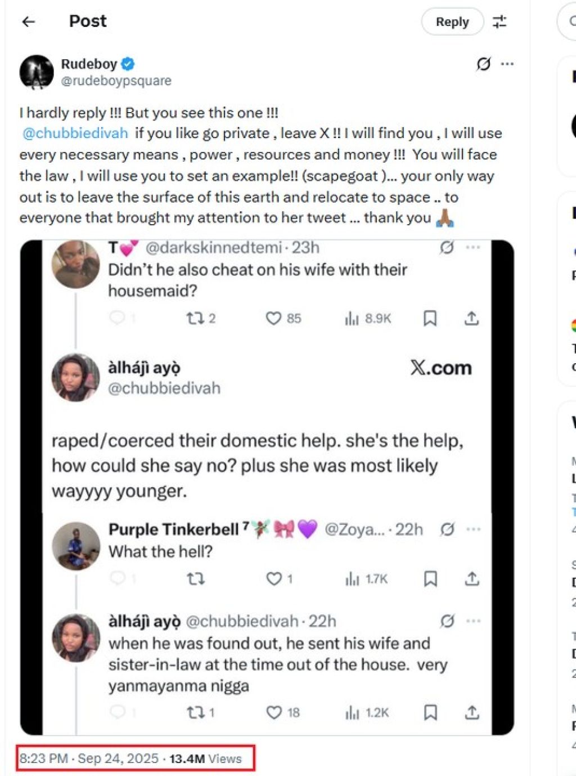576x776 pixels.
Task: Click the Grok icon on Rudeboy's post
Action: [483, 64]
